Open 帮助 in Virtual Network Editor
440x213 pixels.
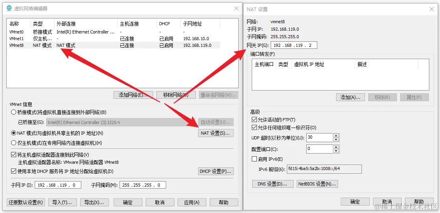pyautogui.click(x=224, y=202)
